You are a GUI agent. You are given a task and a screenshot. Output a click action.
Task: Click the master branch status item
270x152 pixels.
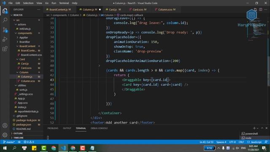tap(9, 142)
